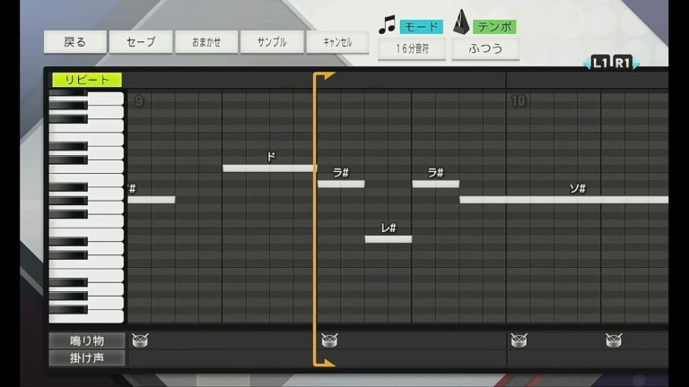Click the drum icon under measure 10
Screen dimensions: 689x387
coord(519,340)
